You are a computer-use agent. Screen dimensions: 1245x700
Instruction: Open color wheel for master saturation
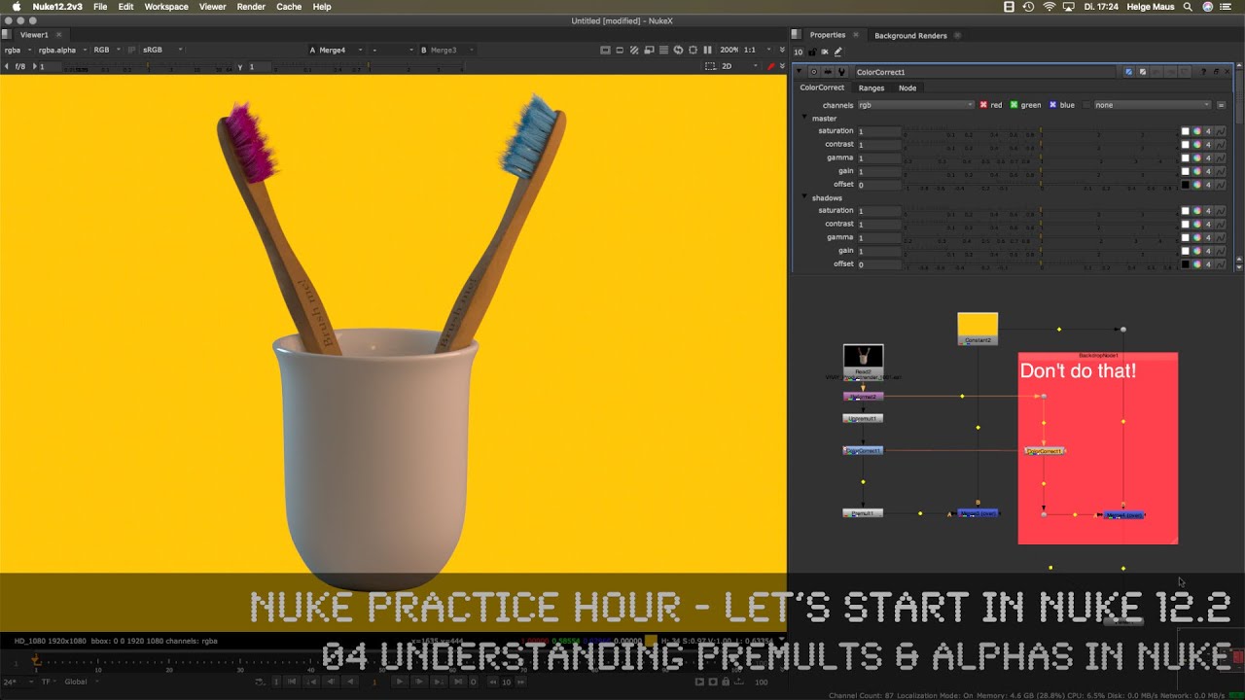coord(1197,131)
